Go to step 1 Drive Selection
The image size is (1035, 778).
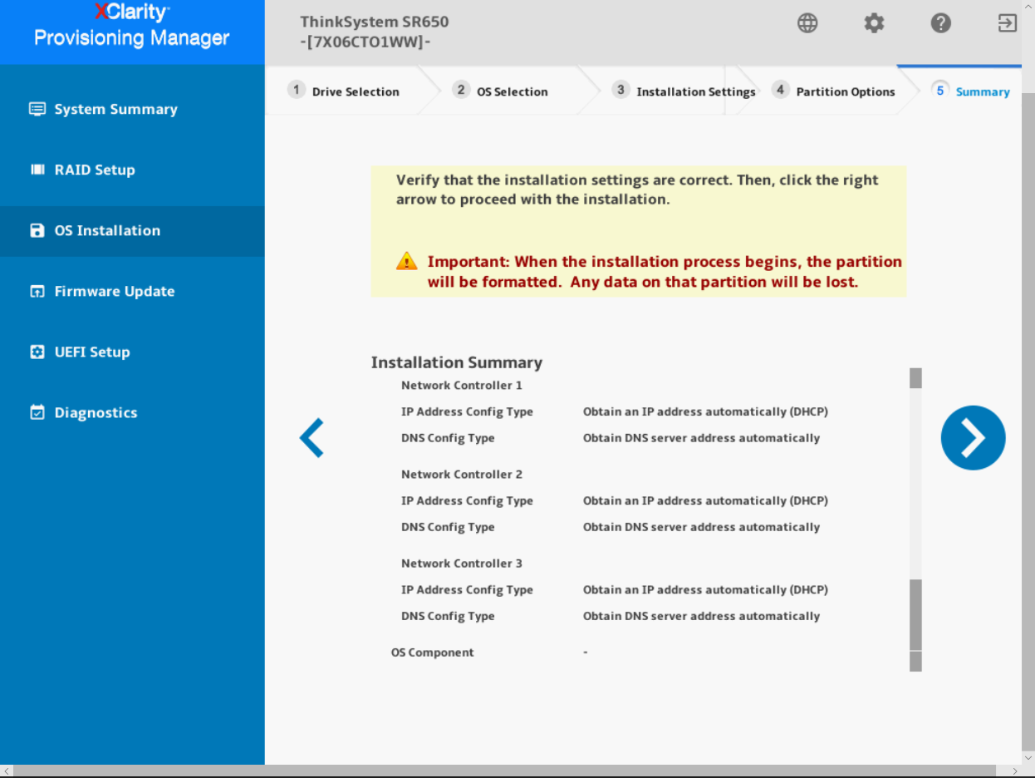tap(344, 91)
